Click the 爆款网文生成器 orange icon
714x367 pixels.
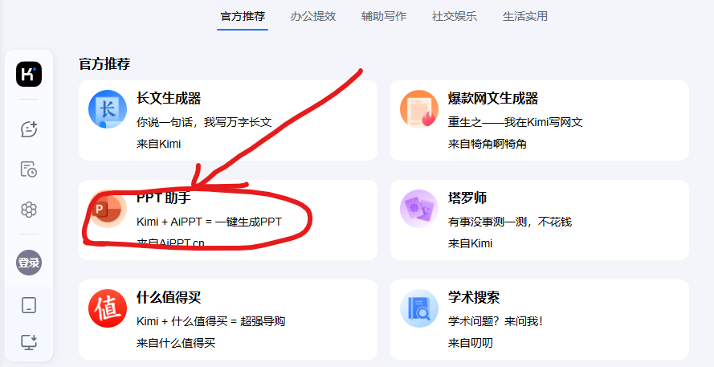click(419, 109)
